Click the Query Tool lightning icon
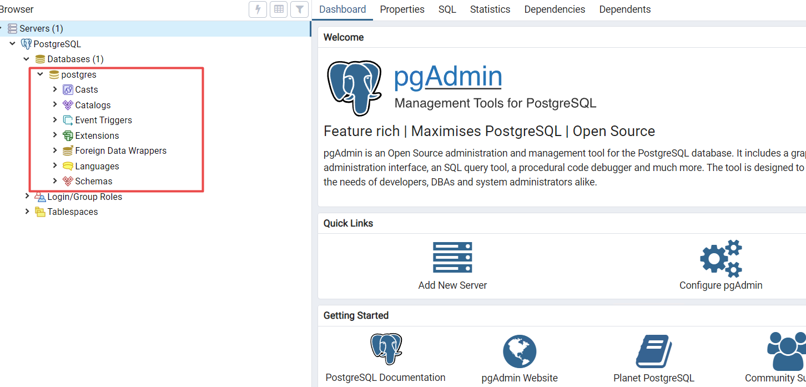Image resolution: width=806 pixels, height=387 pixels. [x=258, y=9]
